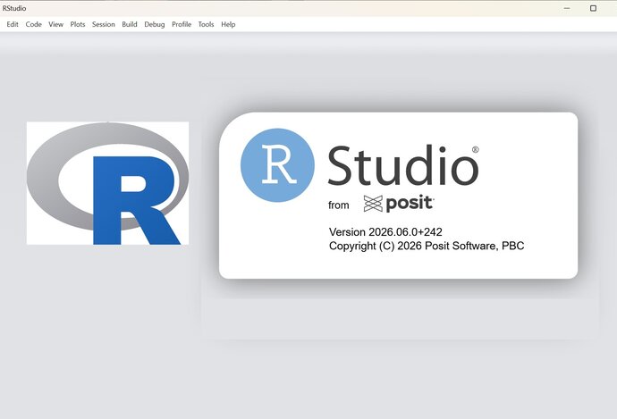Click the blue circular RStudio R icon

[x=277, y=165]
